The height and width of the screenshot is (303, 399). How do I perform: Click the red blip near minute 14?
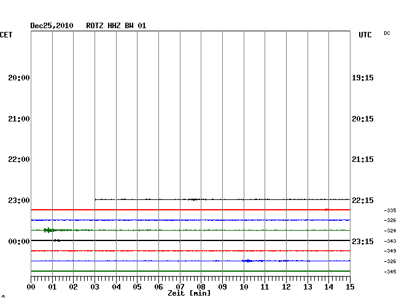(327, 210)
